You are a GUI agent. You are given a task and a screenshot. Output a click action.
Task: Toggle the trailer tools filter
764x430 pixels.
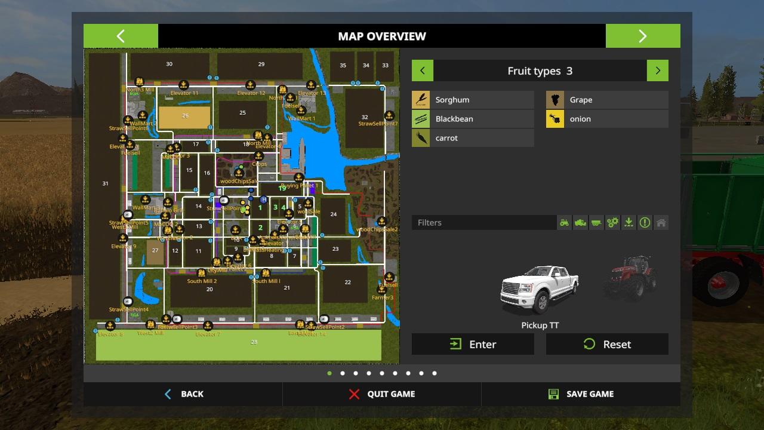click(x=596, y=223)
